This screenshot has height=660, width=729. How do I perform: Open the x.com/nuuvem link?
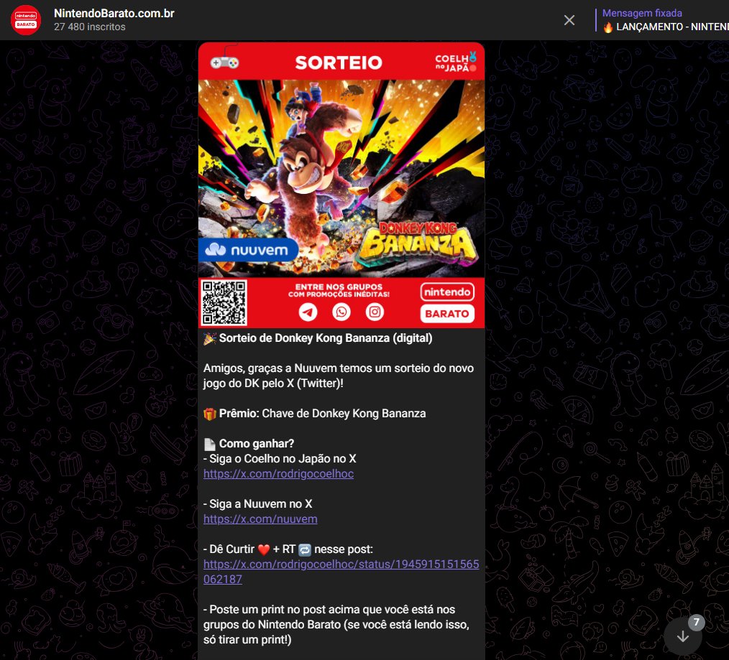click(260, 519)
